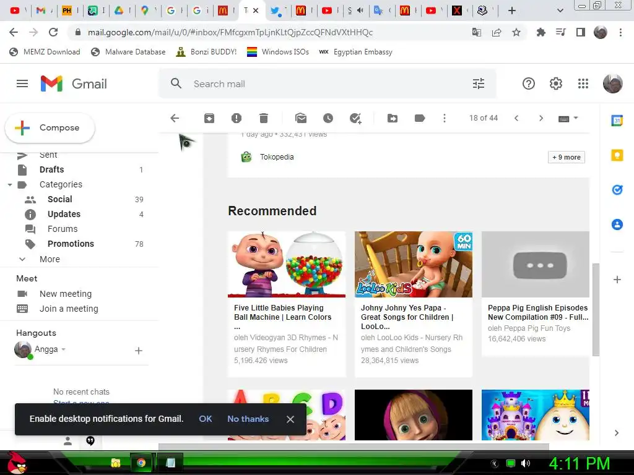Screen dimensions: 634x475
Task: Go to older email arrow
Action: click(x=541, y=118)
